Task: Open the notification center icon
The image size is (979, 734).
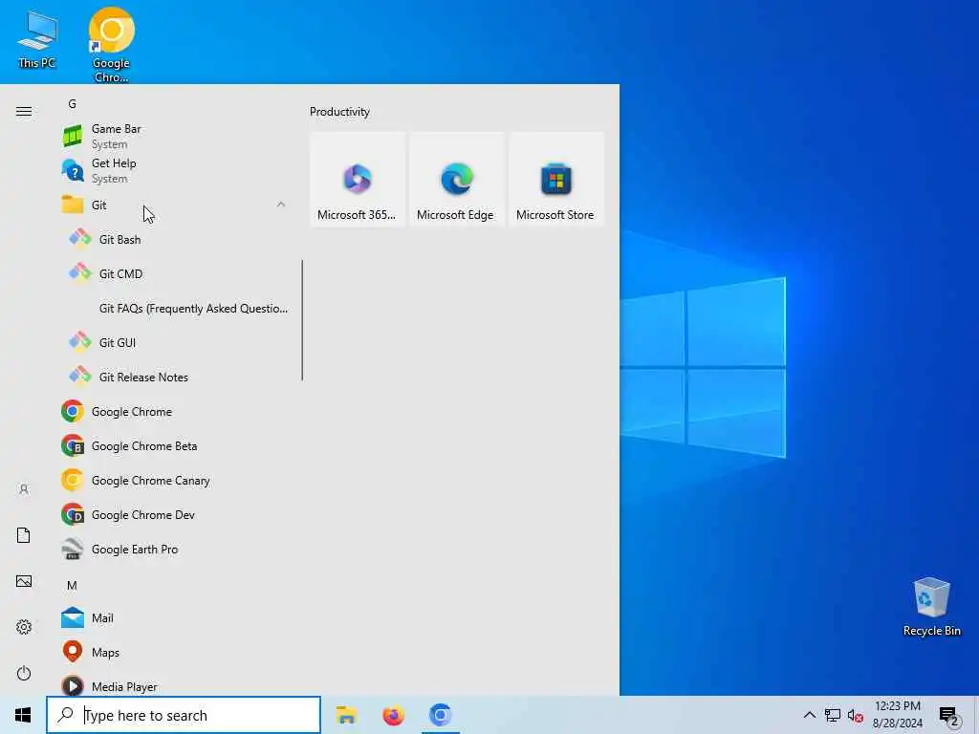Action: (x=949, y=715)
